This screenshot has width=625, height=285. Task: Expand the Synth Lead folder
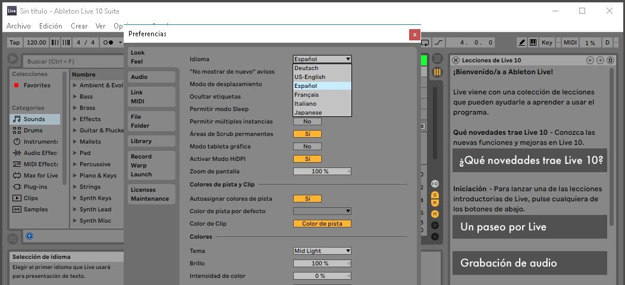click(75, 210)
